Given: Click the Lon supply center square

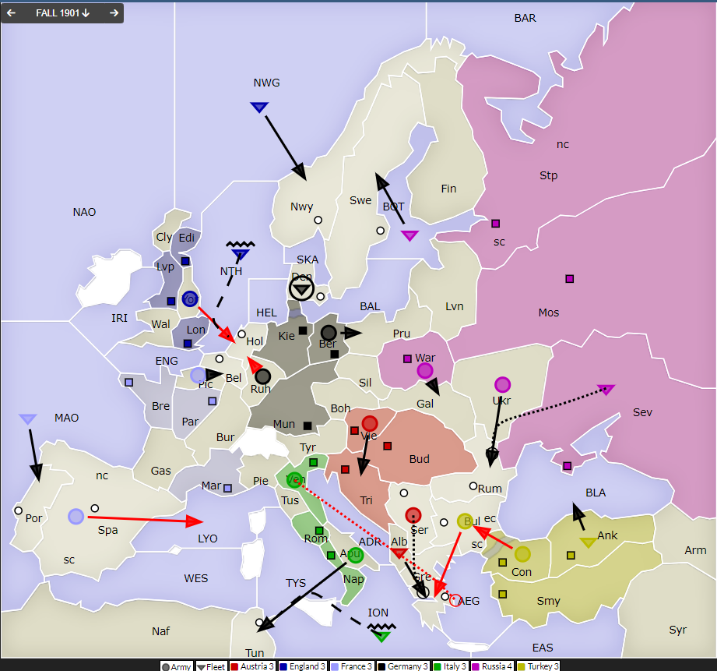Looking at the screenshot, I should 188,343.
